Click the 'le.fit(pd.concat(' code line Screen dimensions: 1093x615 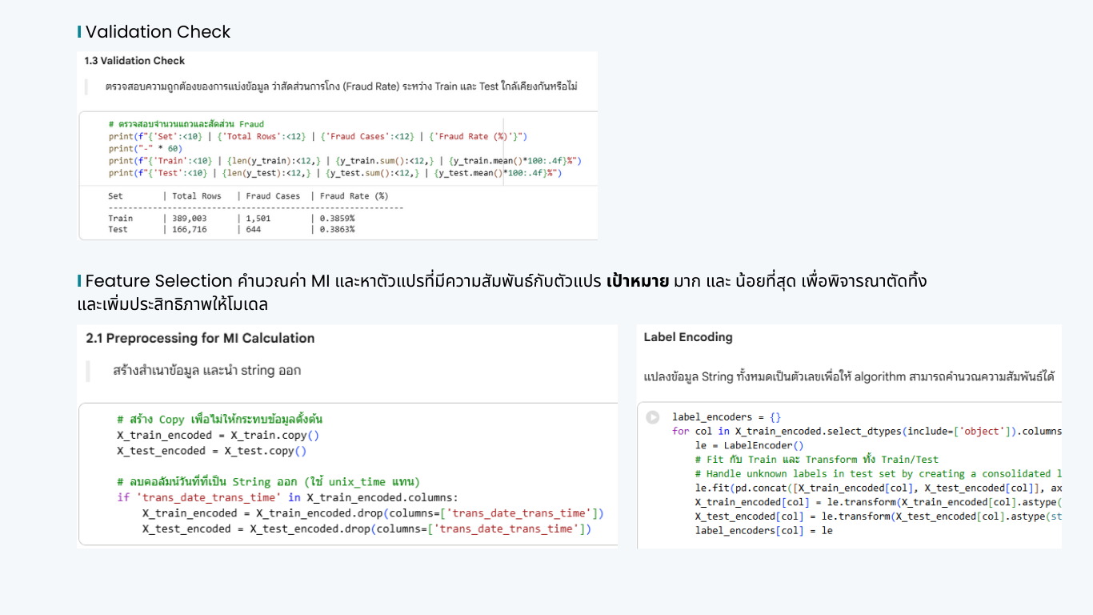point(878,488)
